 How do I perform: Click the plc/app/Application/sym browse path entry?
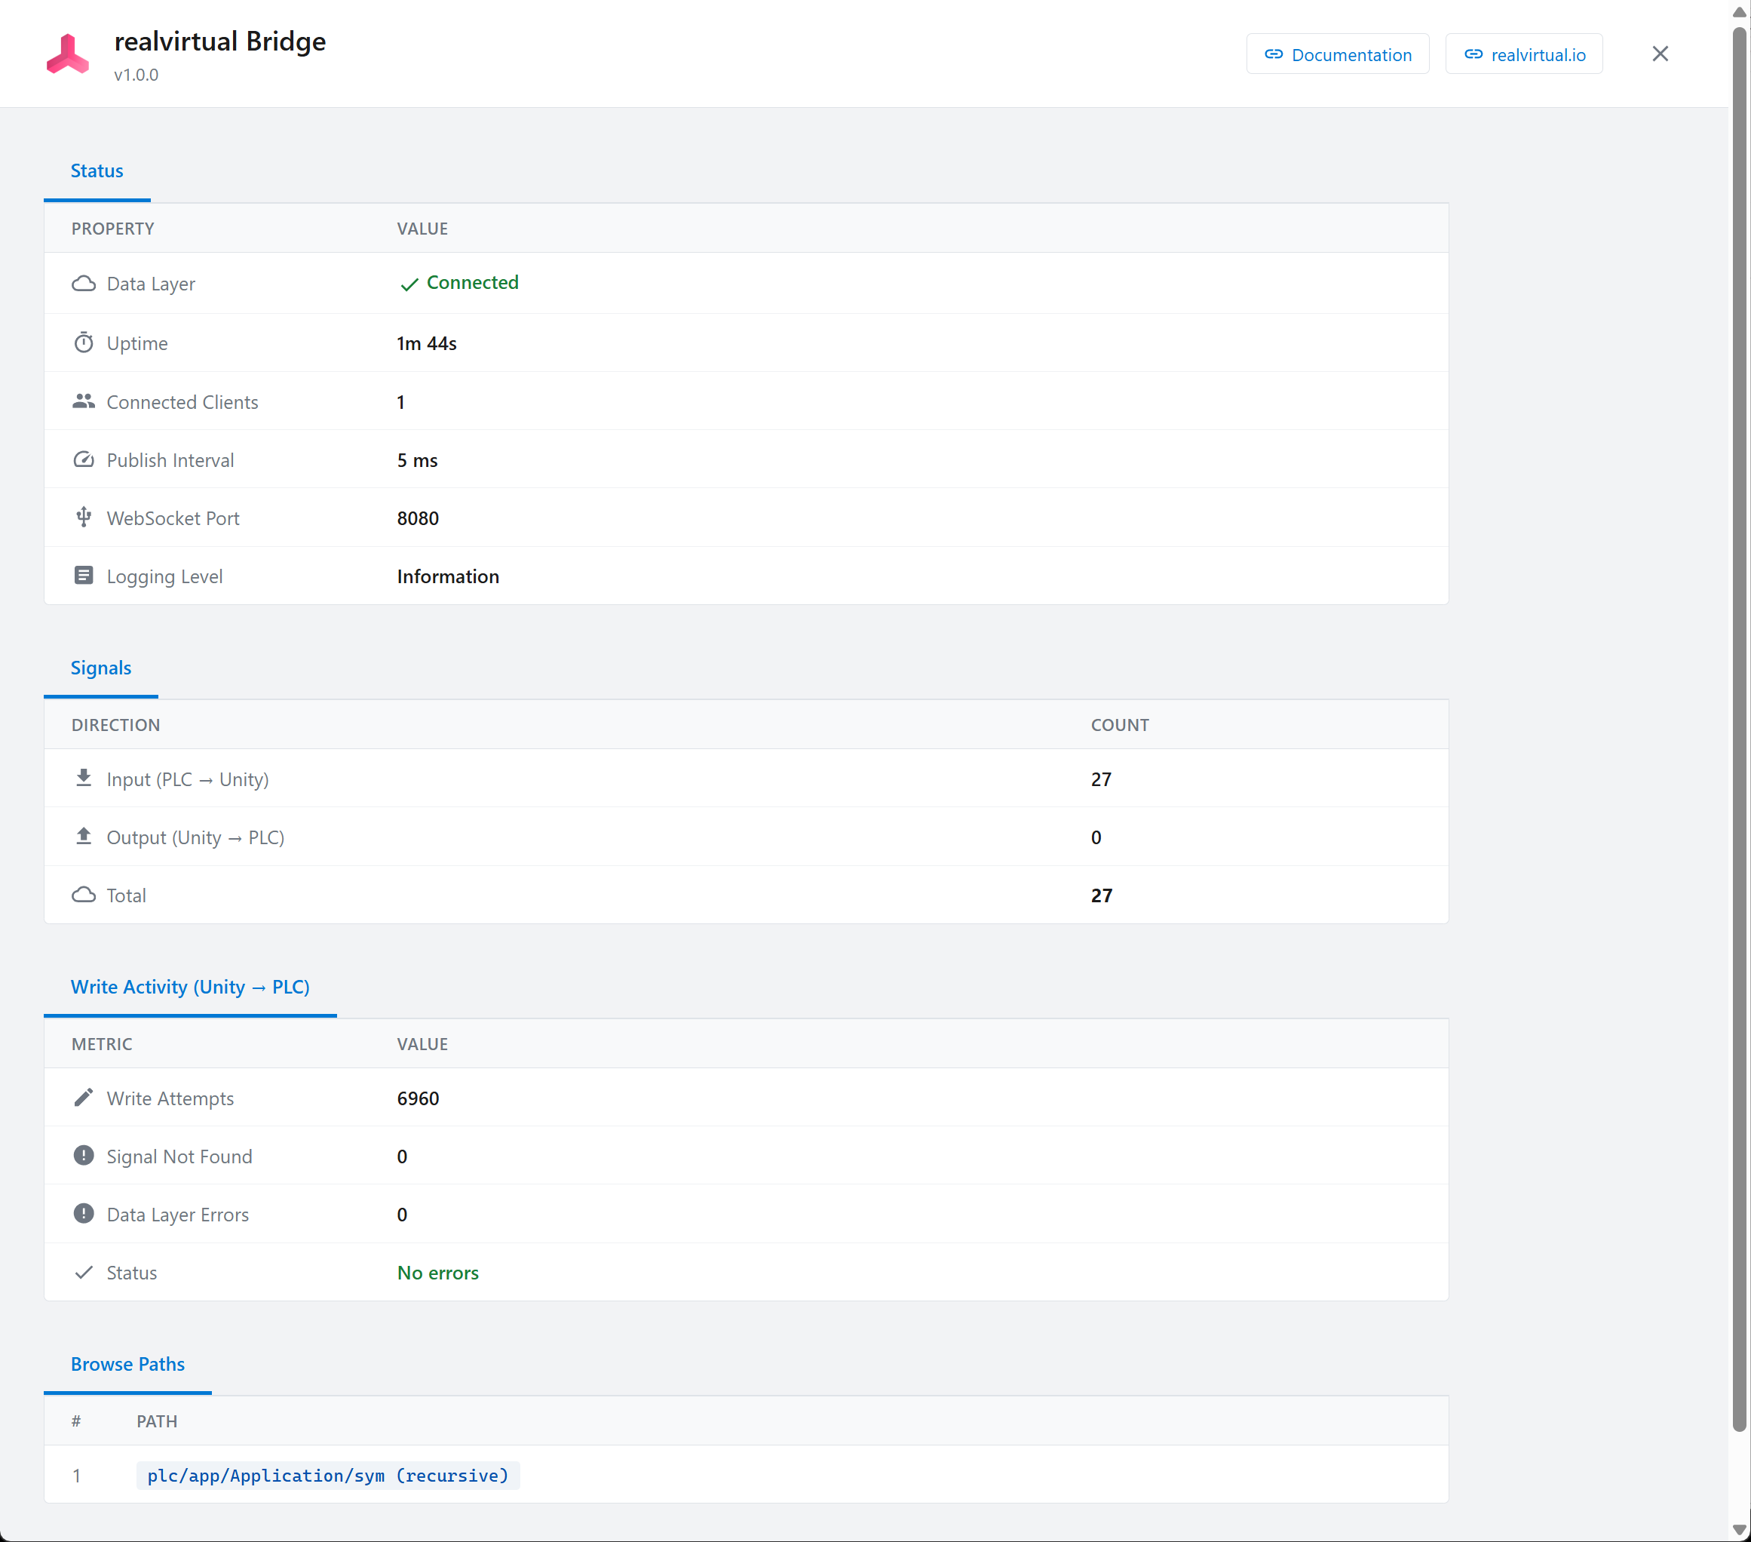327,1475
